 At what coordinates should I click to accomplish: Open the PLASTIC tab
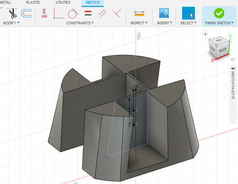(x=33, y=2)
